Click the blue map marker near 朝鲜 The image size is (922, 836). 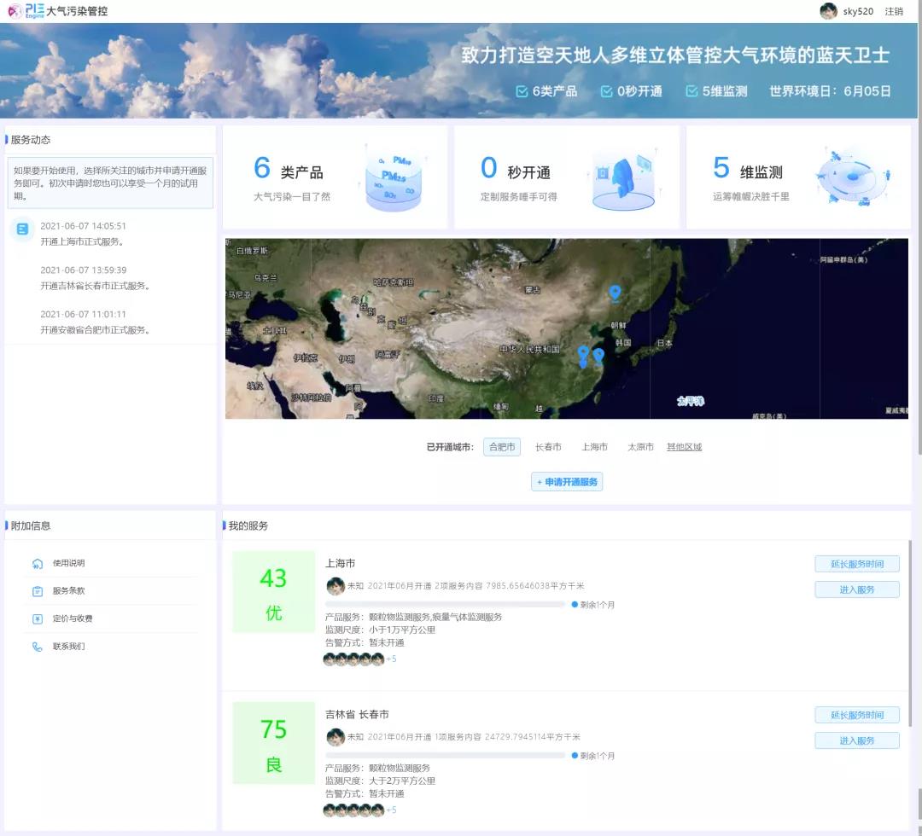point(614,293)
